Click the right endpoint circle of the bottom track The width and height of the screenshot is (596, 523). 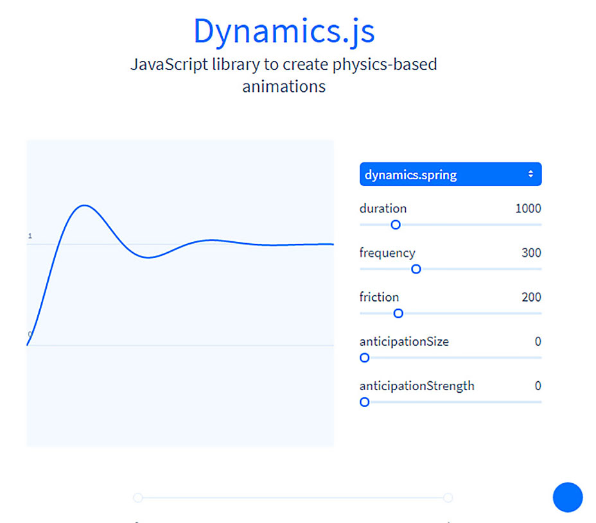click(x=448, y=497)
